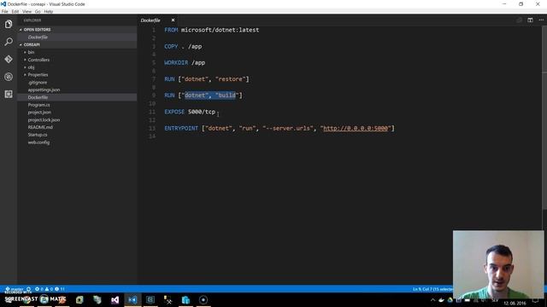Click the date display in system tray
The width and height of the screenshot is (547, 307).
(515, 304)
